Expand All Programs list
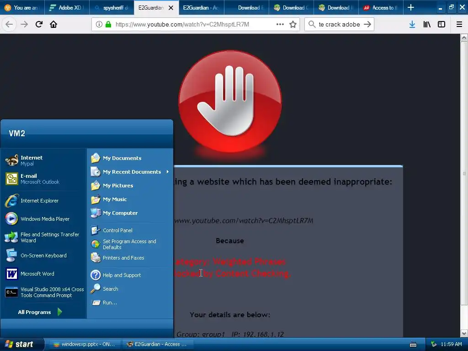468x351 pixels. tap(40, 312)
